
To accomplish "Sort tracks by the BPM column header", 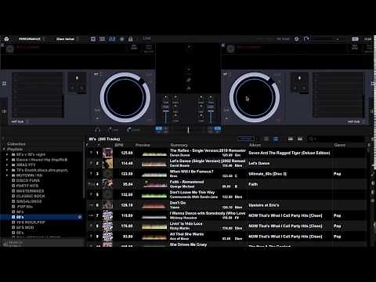I will [119, 145].
